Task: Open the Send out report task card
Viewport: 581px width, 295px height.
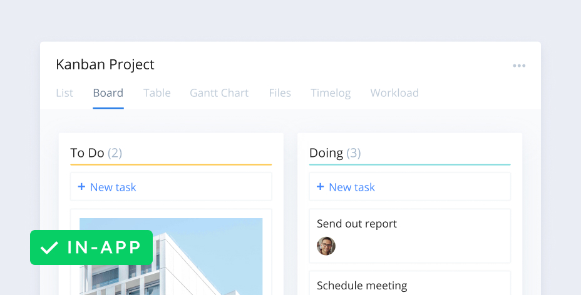Action: coord(409,235)
